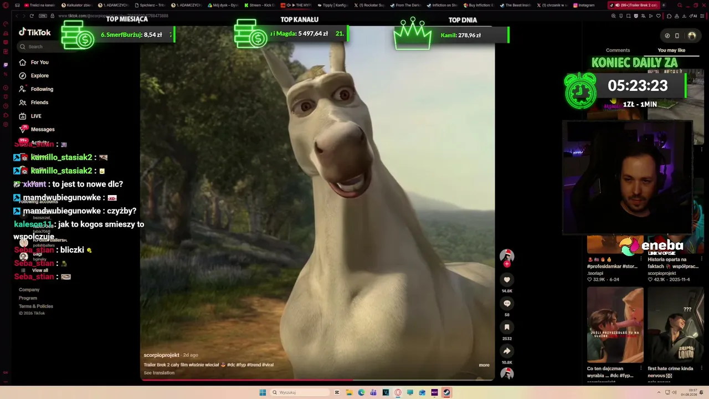Image resolution: width=709 pixels, height=399 pixels.
Task: Switch to the Comments tab
Action: 618,50
